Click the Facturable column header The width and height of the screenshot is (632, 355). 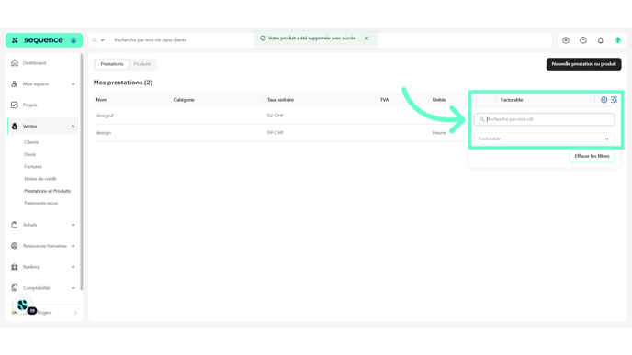(512, 100)
